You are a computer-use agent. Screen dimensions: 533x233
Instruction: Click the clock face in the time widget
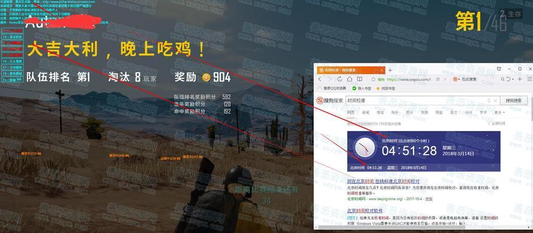pyautogui.click(x=365, y=148)
